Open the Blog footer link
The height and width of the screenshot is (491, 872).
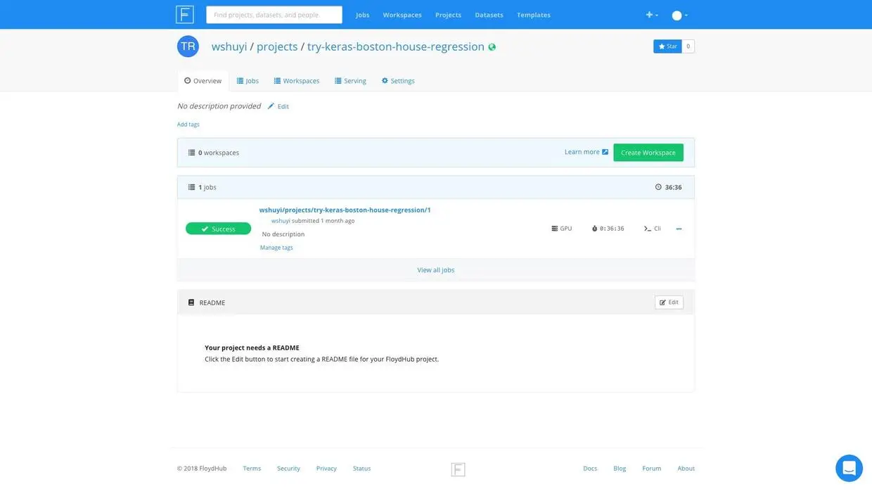620,468
